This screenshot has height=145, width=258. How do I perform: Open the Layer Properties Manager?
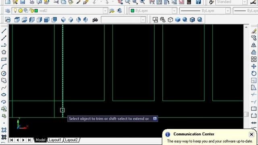(x=8, y=11)
